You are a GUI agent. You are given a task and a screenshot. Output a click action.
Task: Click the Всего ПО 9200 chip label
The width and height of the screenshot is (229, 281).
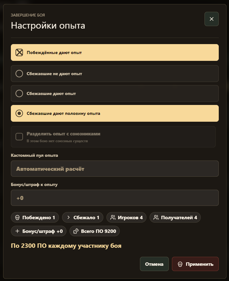[x=98, y=231]
